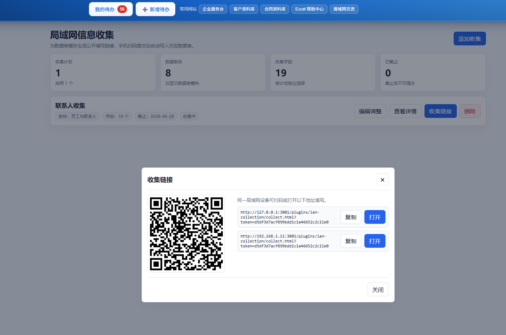The image size is (506, 335).
Task: Click the 已截止 stat card
Action: click(433, 72)
